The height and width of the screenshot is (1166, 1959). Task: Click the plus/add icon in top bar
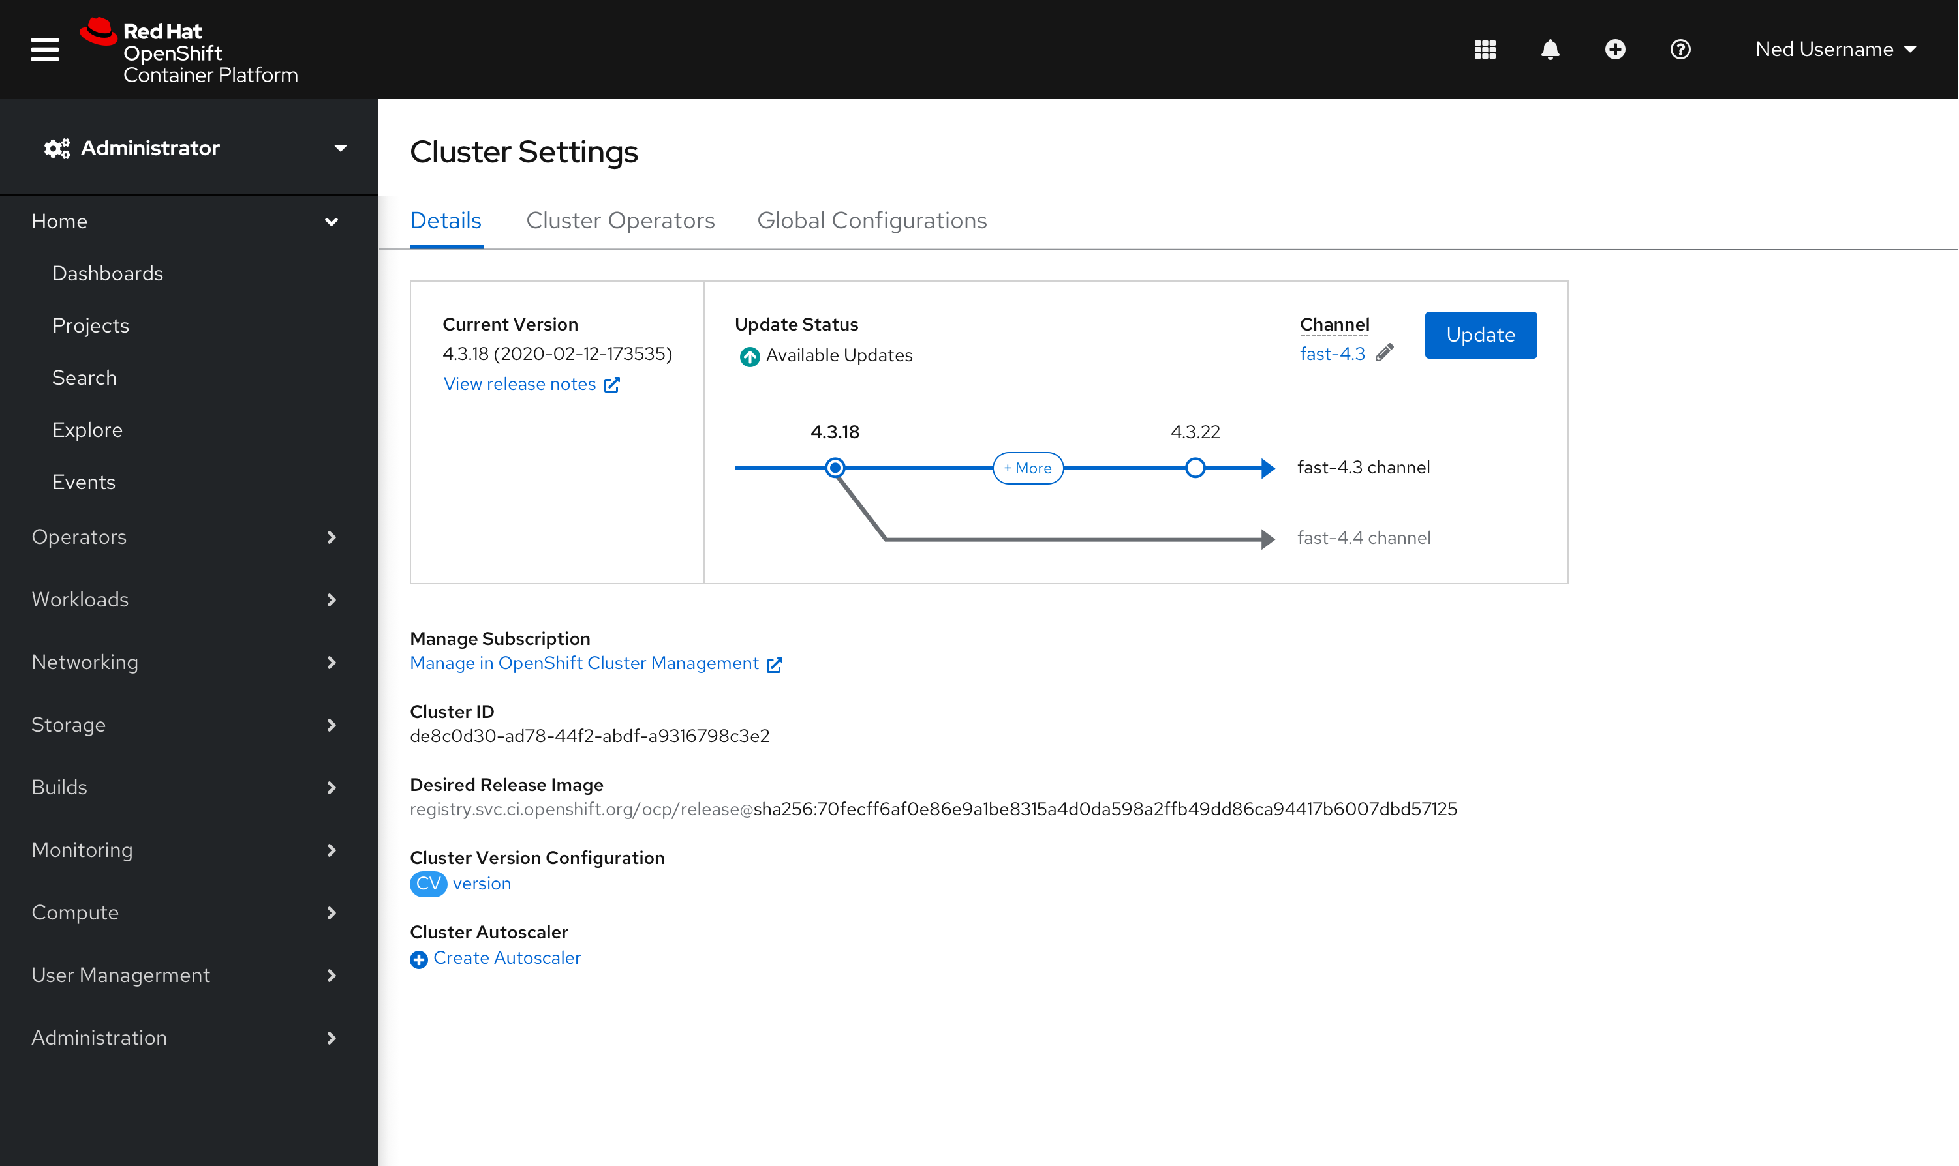pos(1613,48)
